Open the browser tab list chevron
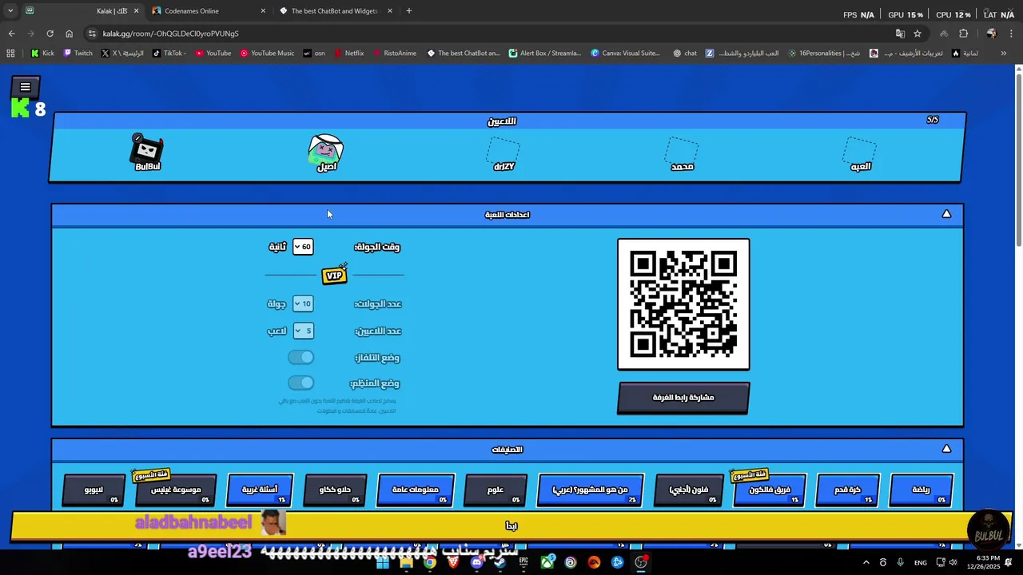 pos(10,11)
